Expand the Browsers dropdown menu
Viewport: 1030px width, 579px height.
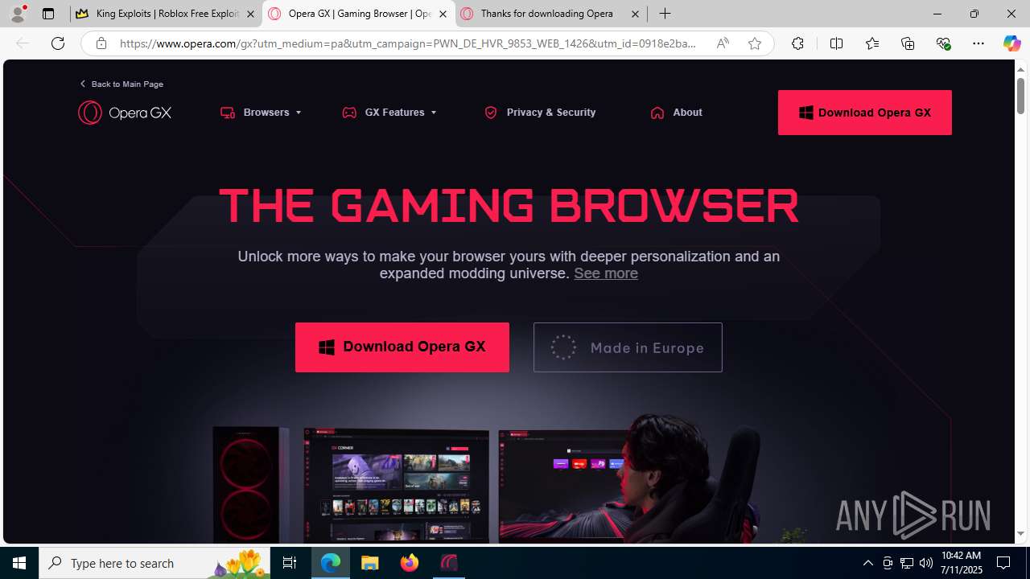tap(261, 113)
